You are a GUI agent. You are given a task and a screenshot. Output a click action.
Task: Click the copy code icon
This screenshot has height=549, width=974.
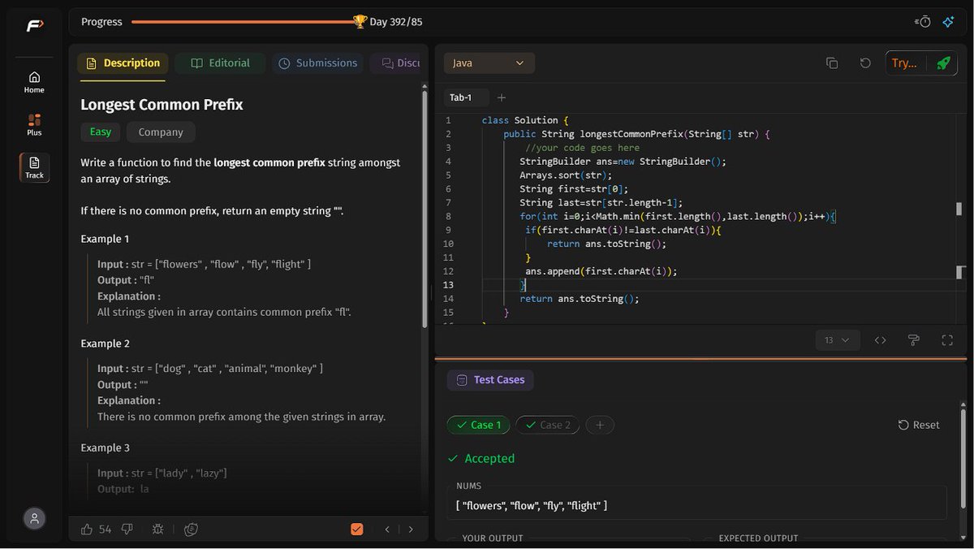[x=832, y=63]
